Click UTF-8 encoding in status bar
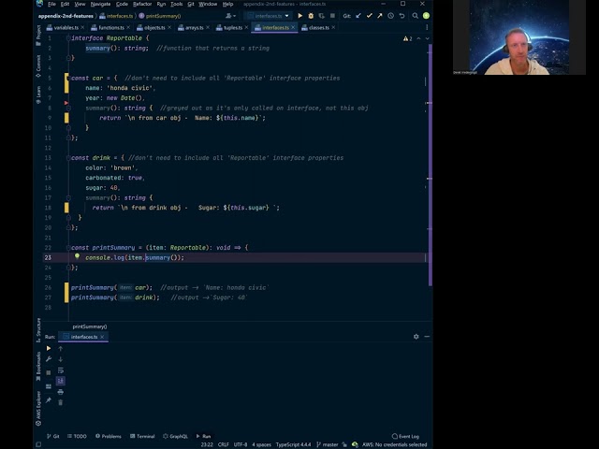Screen dimensions: 599x449 [241, 444]
